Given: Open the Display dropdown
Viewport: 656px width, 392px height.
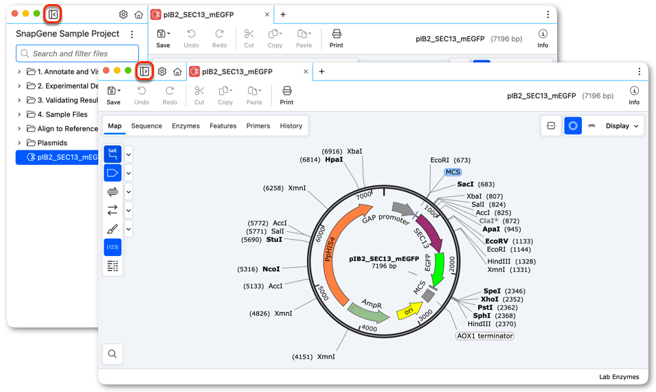Looking at the screenshot, I should pyautogui.click(x=622, y=126).
